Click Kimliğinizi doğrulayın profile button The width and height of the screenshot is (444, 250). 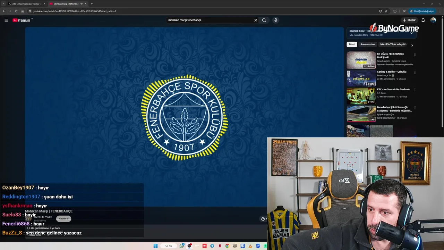click(422, 11)
